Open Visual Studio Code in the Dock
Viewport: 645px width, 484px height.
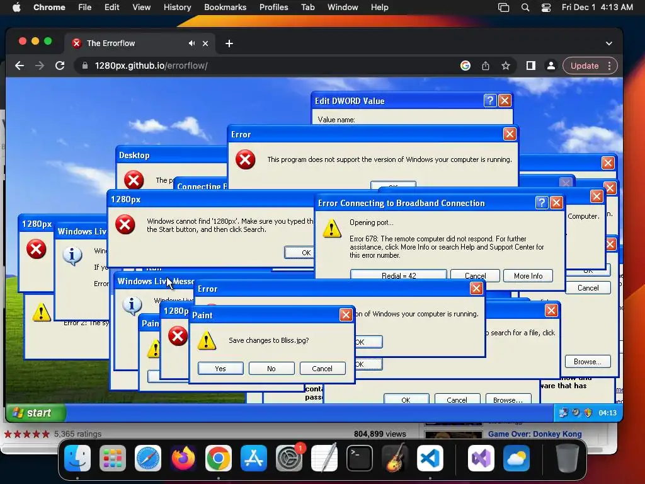[x=430, y=458]
